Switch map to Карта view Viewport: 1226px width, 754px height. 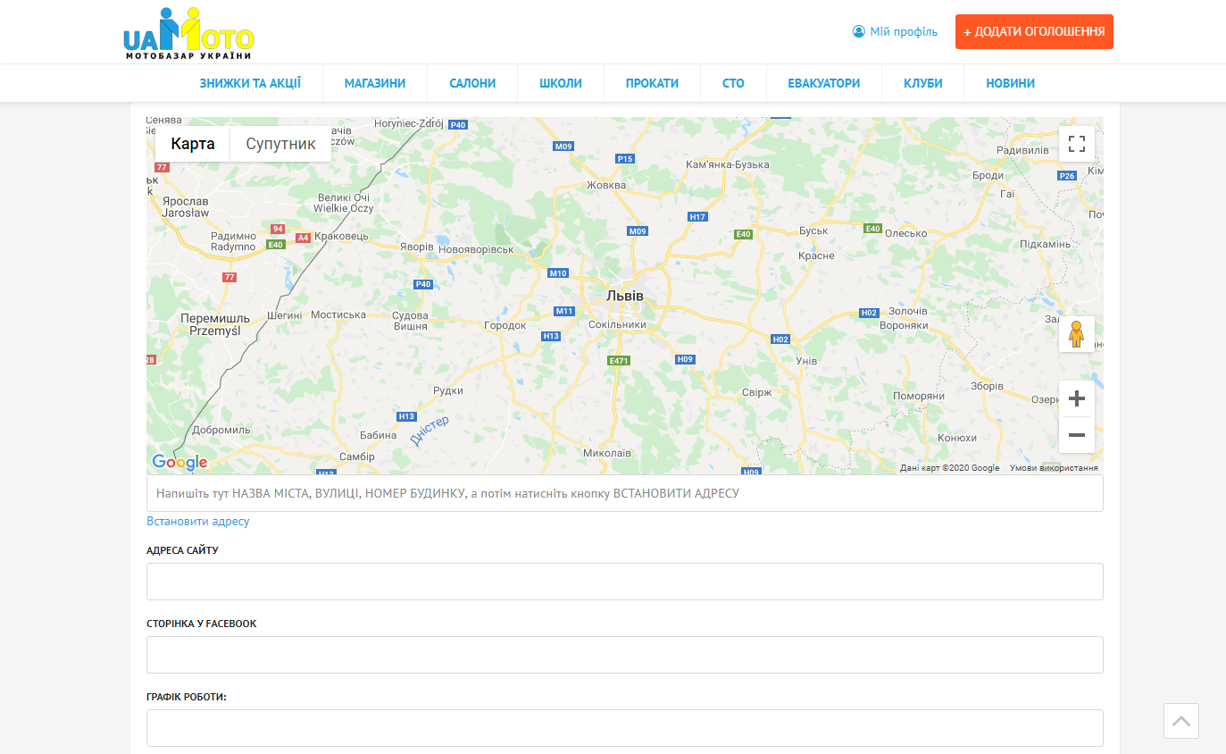point(193,144)
